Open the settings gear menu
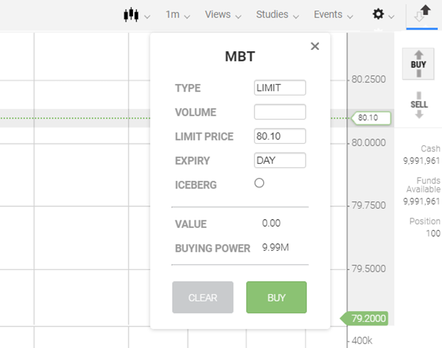The image size is (442, 348). (x=382, y=15)
